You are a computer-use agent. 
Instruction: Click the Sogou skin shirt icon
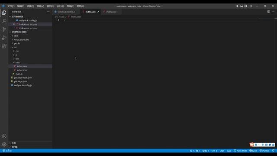(x=270, y=145)
